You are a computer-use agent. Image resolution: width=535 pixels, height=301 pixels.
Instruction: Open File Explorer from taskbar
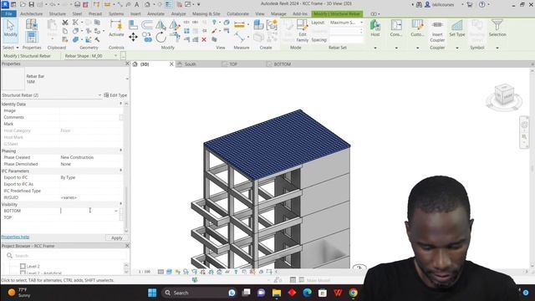(277, 293)
